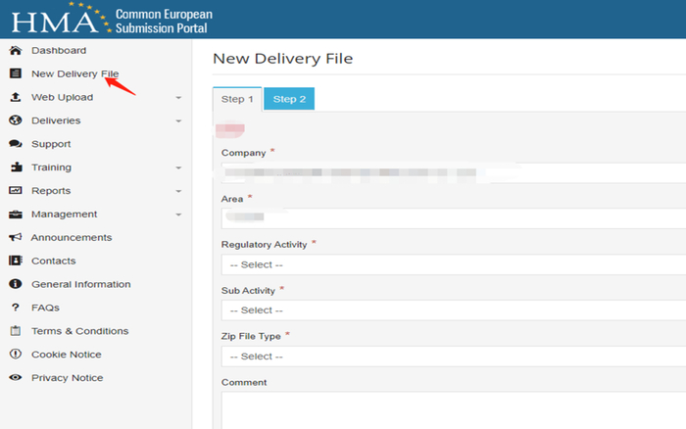Click the Deliveries globe icon
686x429 pixels.
tap(15, 120)
